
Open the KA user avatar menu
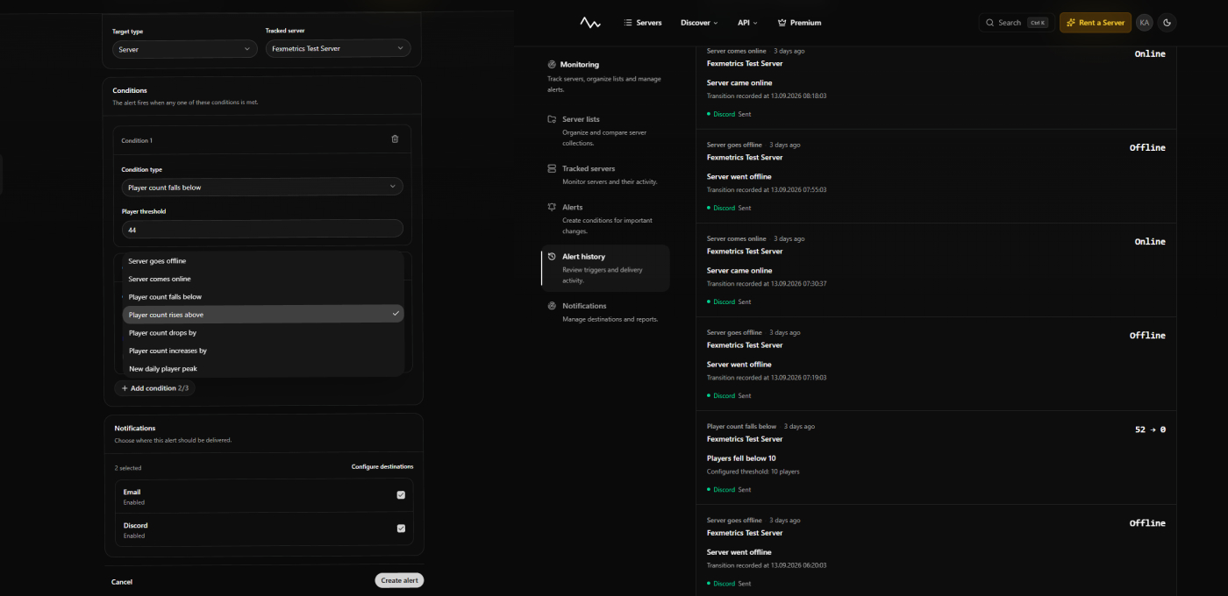click(x=1144, y=23)
